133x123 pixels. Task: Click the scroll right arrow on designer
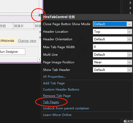pyautogui.click(x=39, y=59)
